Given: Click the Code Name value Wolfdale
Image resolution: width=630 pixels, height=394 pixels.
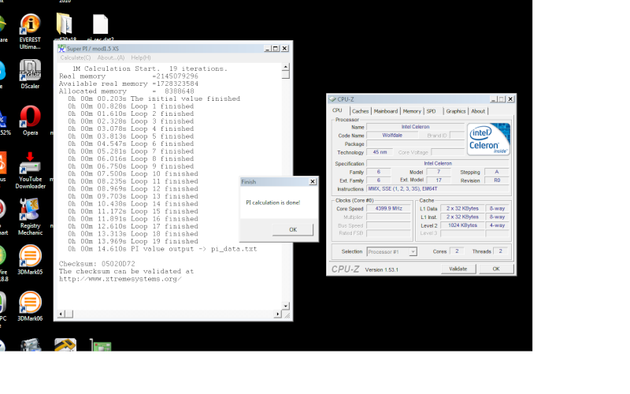Looking at the screenshot, I should click(x=392, y=136).
